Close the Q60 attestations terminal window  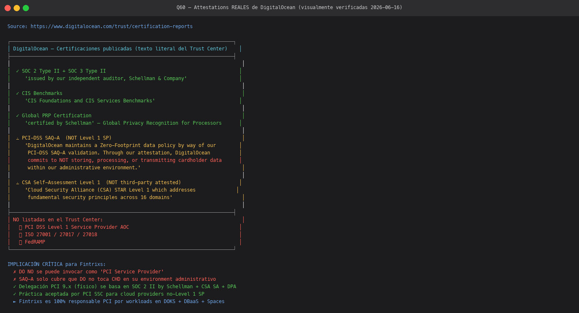tap(7, 8)
